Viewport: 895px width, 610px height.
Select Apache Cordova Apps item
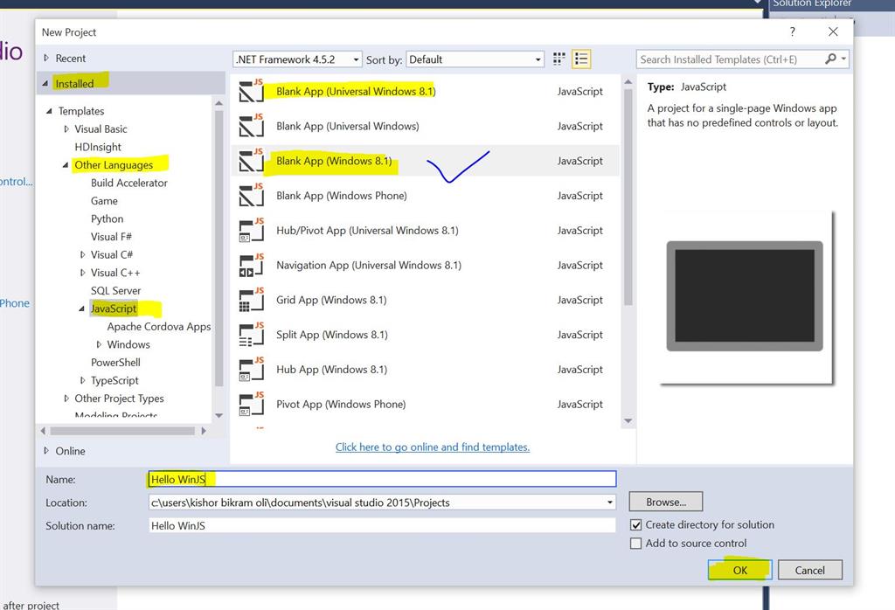159,326
